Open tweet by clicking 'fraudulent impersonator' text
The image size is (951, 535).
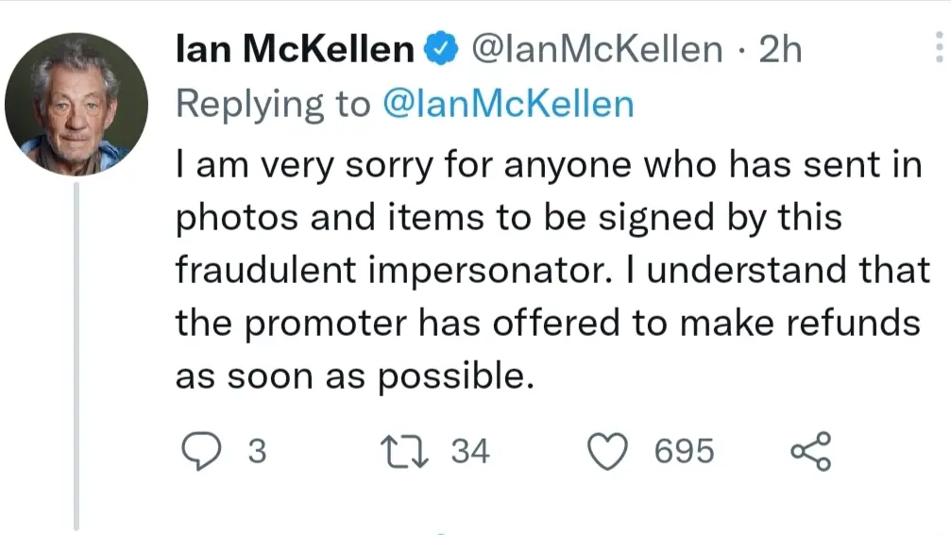tap(394, 270)
